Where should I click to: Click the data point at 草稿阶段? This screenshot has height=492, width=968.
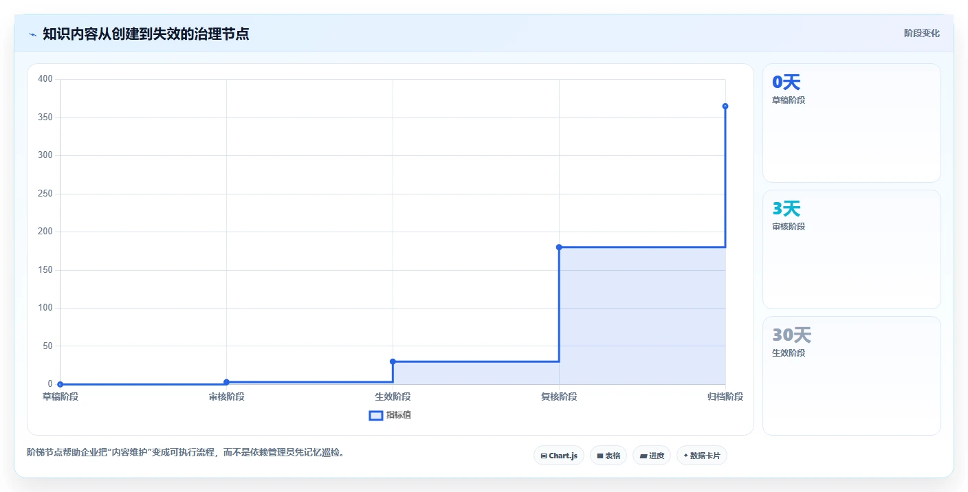[60, 384]
